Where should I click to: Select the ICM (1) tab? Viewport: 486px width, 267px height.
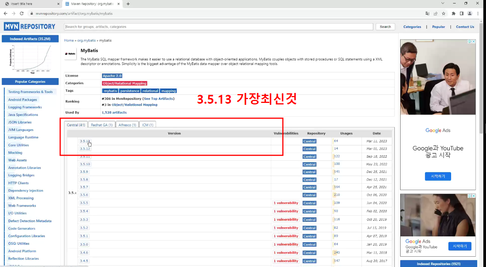point(148,125)
